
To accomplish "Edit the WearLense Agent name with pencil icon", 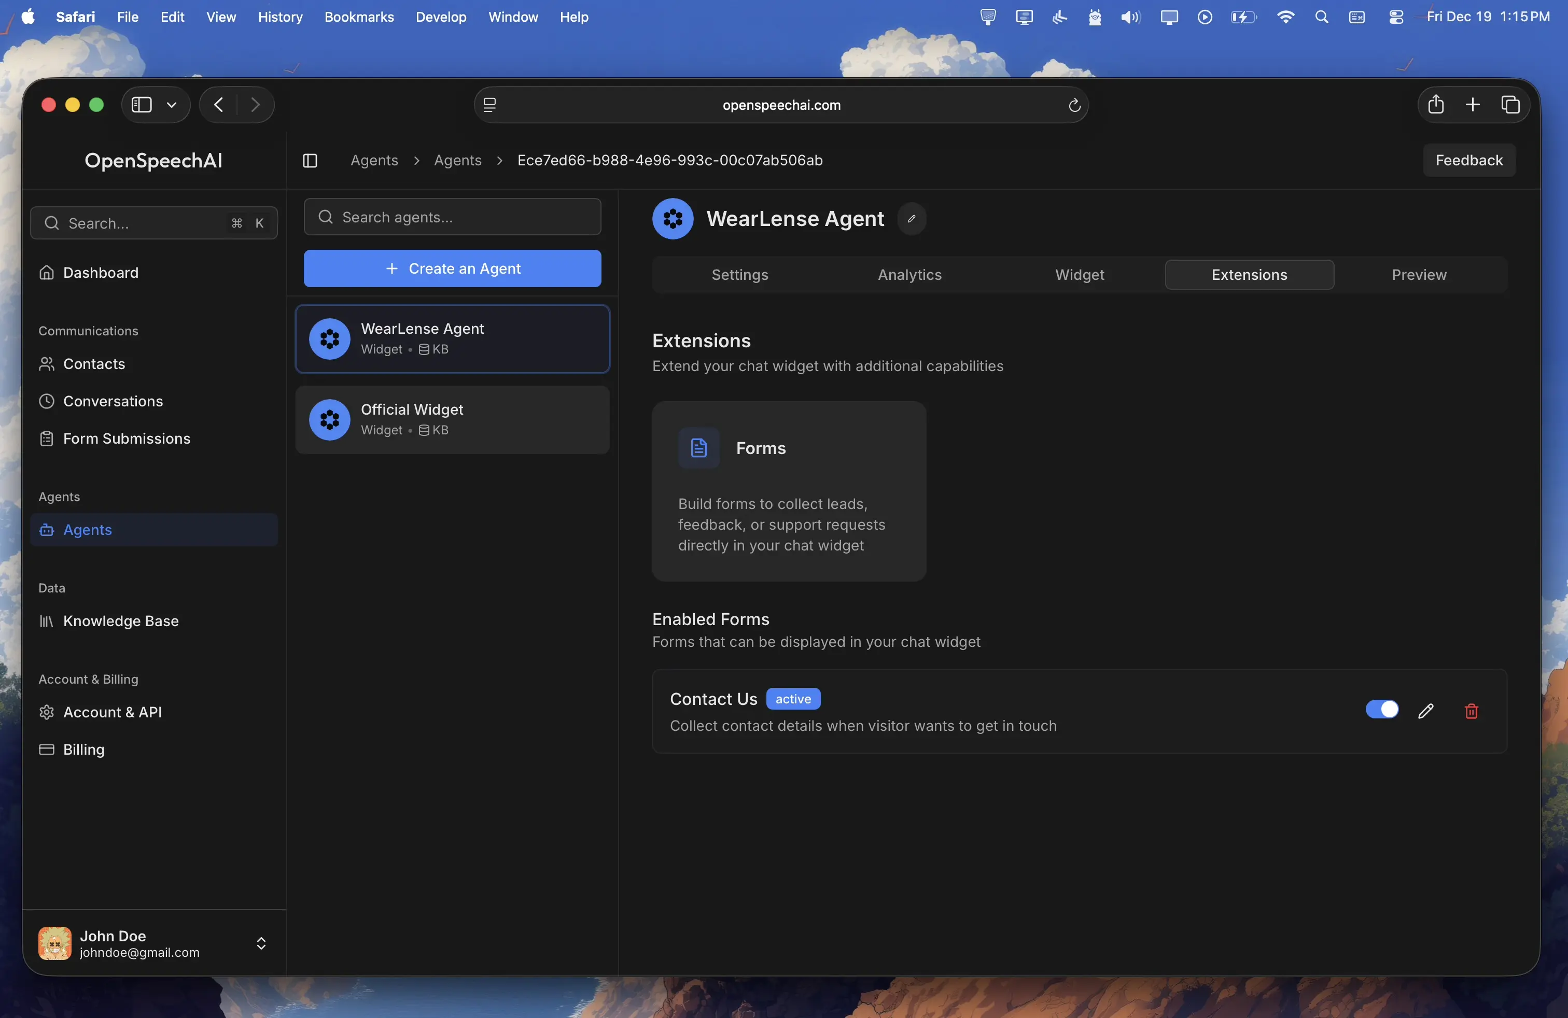I will [911, 219].
